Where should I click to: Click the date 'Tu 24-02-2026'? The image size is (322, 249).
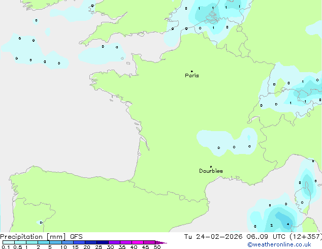[x=213, y=237]
